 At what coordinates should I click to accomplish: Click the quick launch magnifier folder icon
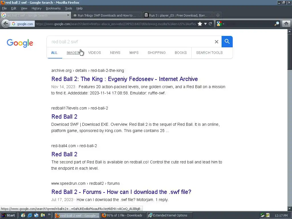43,215
